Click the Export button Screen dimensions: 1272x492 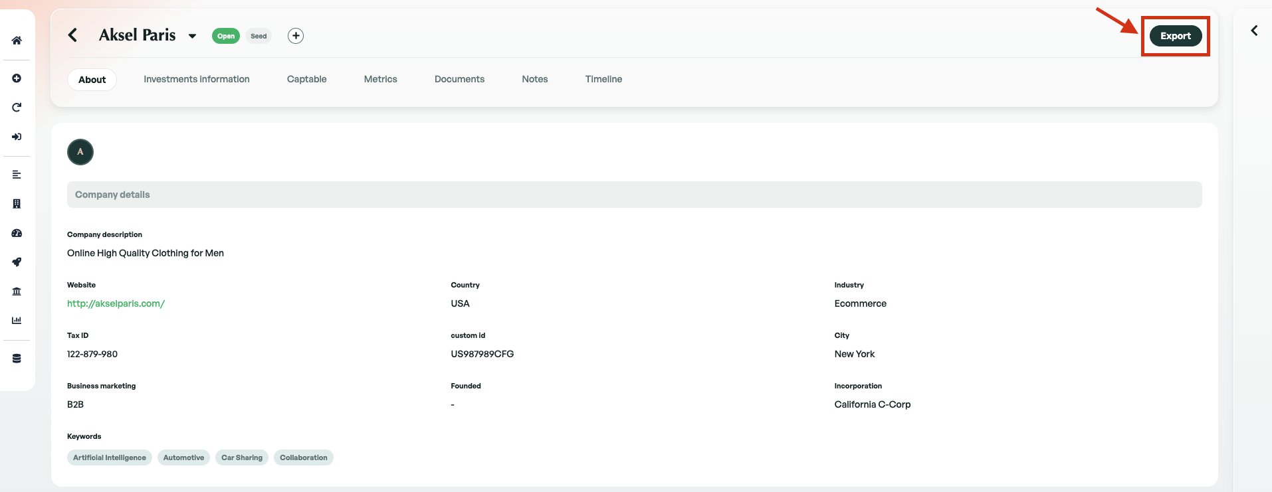1176,36
